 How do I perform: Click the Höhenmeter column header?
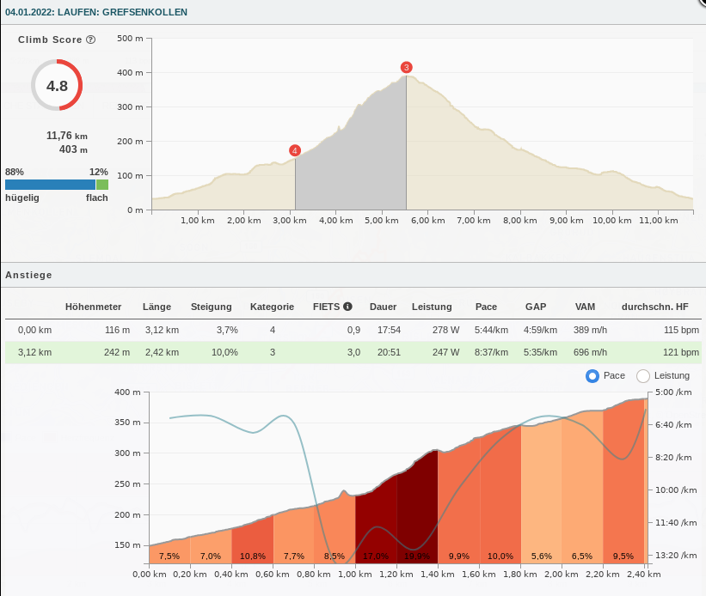click(x=93, y=307)
